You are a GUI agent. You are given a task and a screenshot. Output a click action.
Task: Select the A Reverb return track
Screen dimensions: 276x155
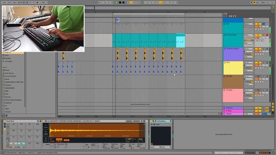[x=233, y=108]
